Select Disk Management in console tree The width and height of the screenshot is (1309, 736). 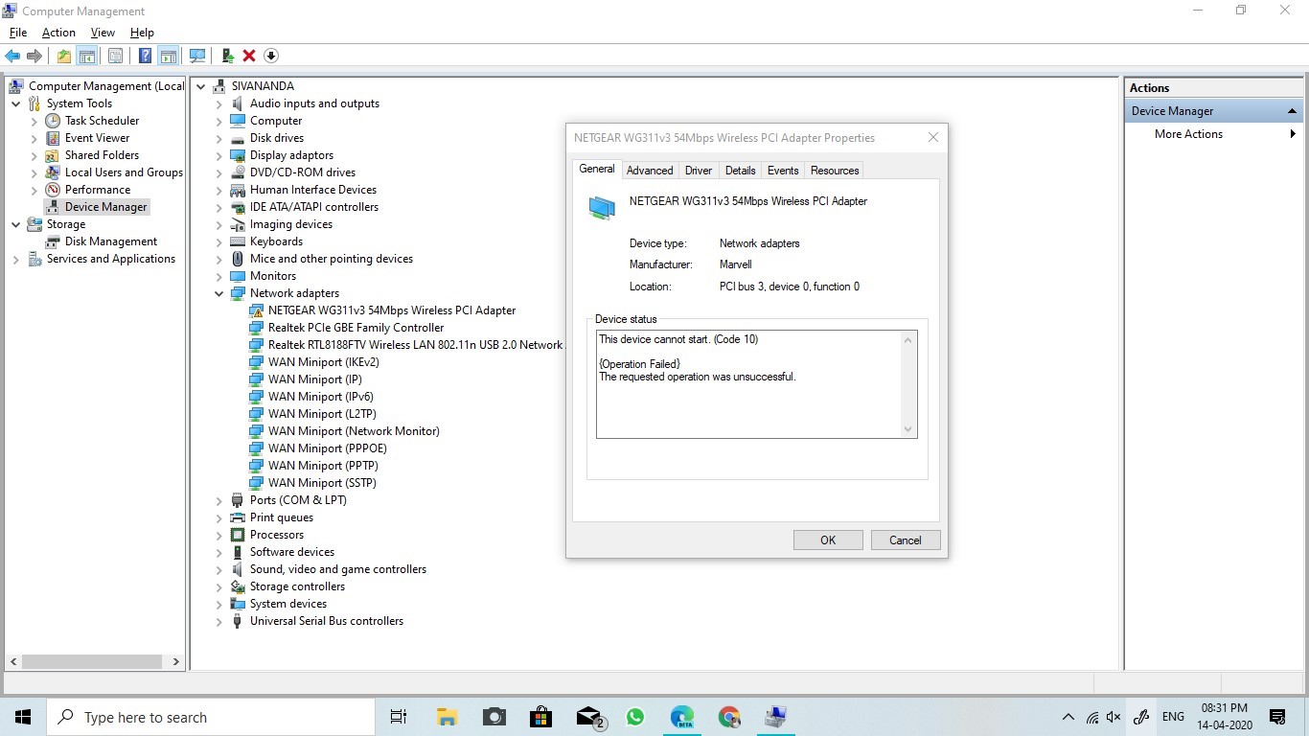pyautogui.click(x=110, y=241)
